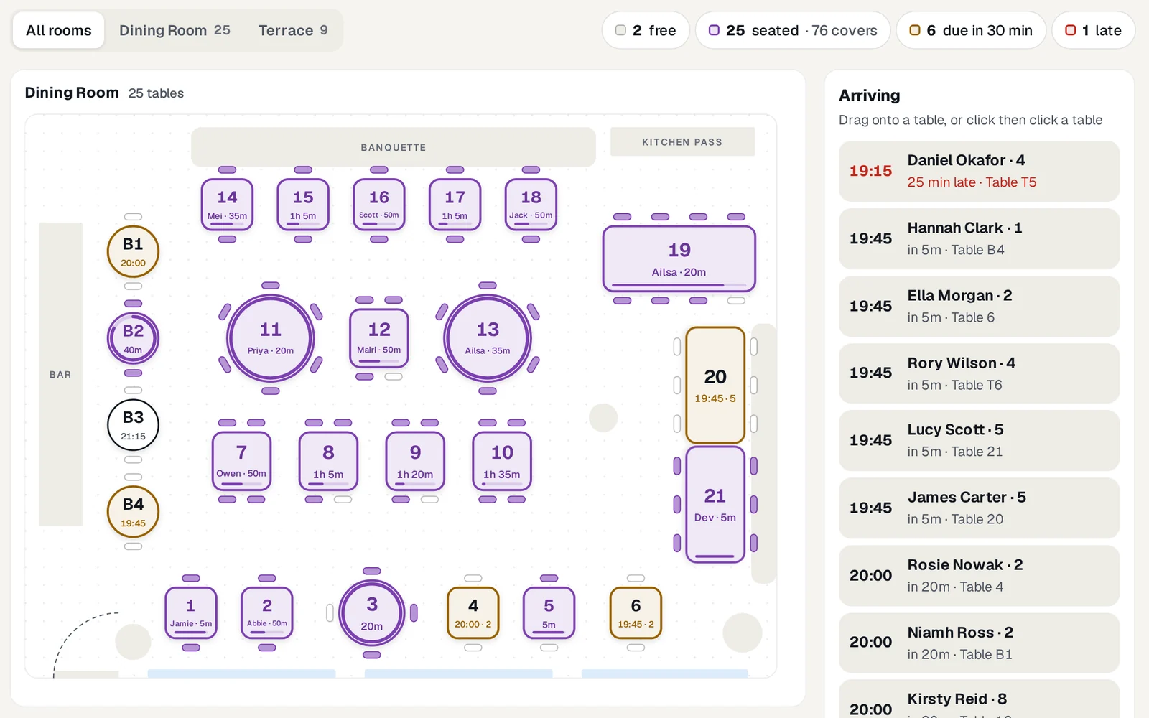Image resolution: width=1149 pixels, height=718 pixels.
Task: Click table 1 with Jamie
Action: 191,613
